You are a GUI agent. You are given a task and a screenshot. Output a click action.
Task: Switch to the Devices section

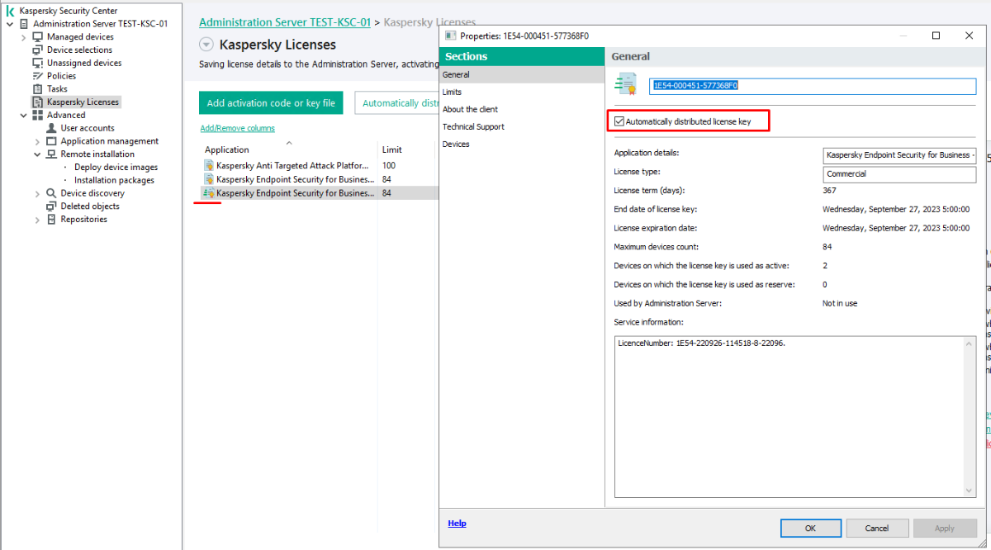coord(456,144)
